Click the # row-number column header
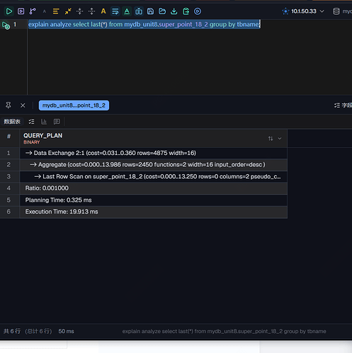Image resolution: width=352 pixels, height=353 pixels. 8,137
